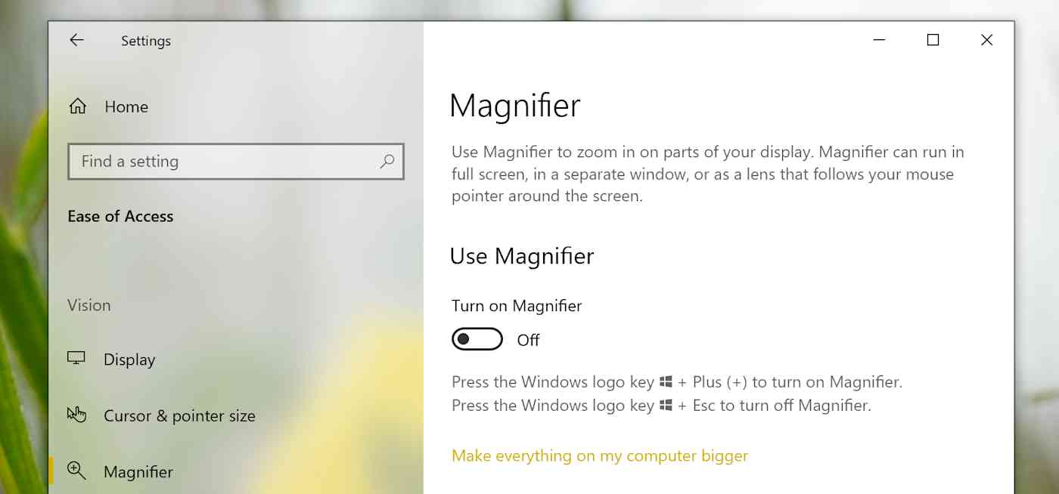Click the Windows logo glyph in Plus shortcut hint
This screenshot has height=494, width=1059.
pos(666,382)
